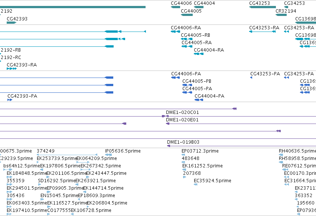
Task: Click EST label 483648
Action: pos(190,158)
